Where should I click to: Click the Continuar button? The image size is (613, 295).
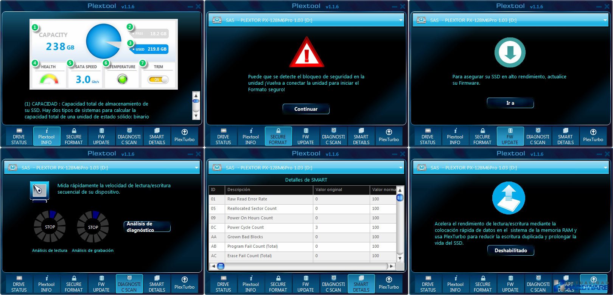306,109
